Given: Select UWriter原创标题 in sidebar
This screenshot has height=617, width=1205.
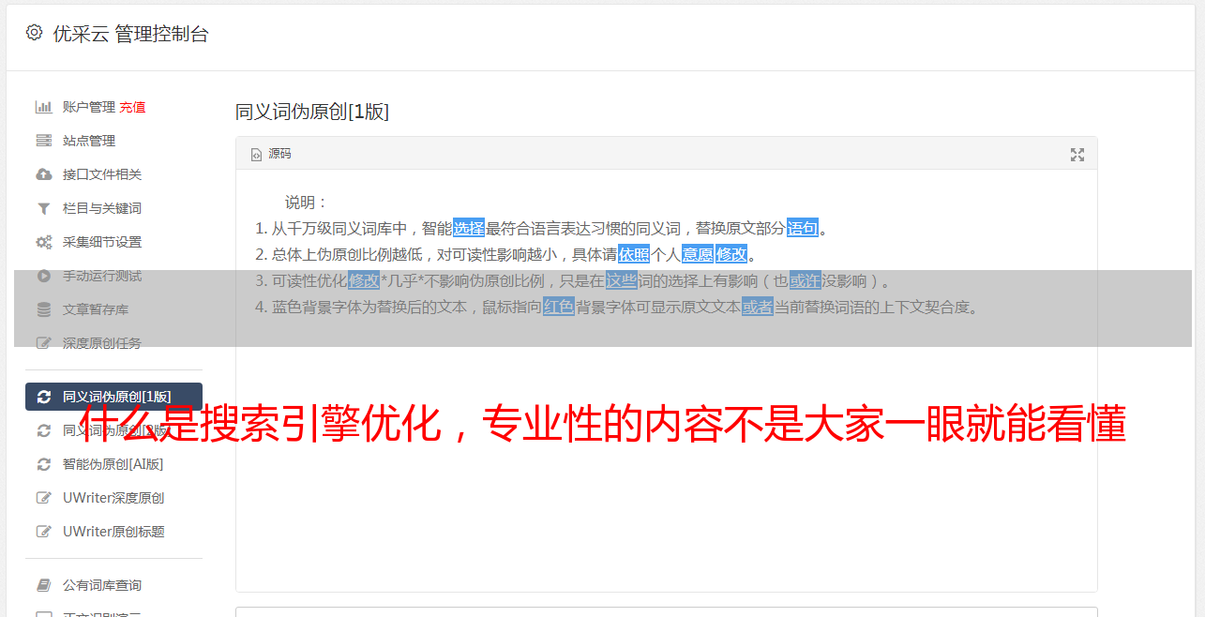Looking at the screenshot, I should [113, 532].
